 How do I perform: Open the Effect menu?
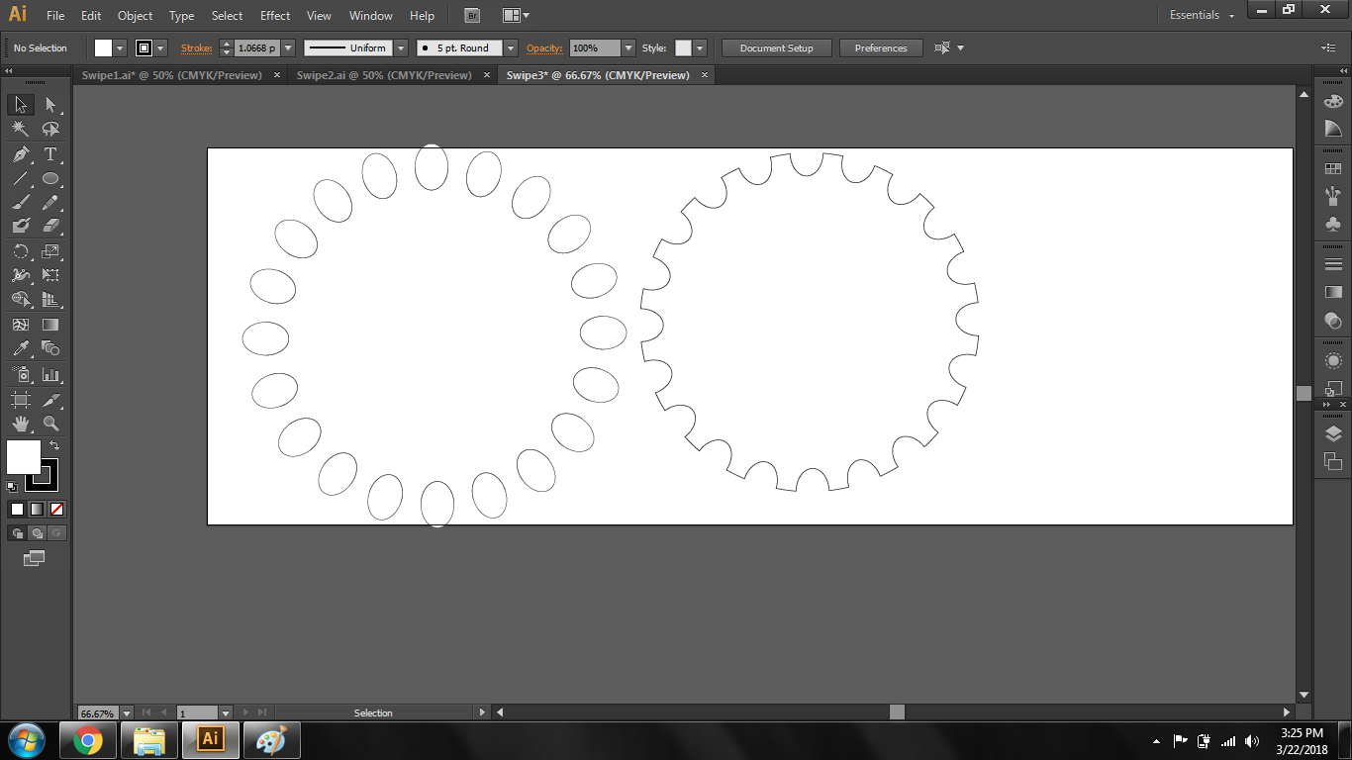275,16
